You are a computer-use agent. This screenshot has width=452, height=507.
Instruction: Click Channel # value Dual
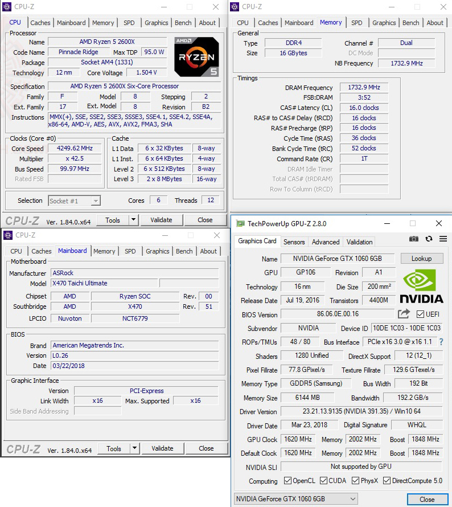point(406,43)
